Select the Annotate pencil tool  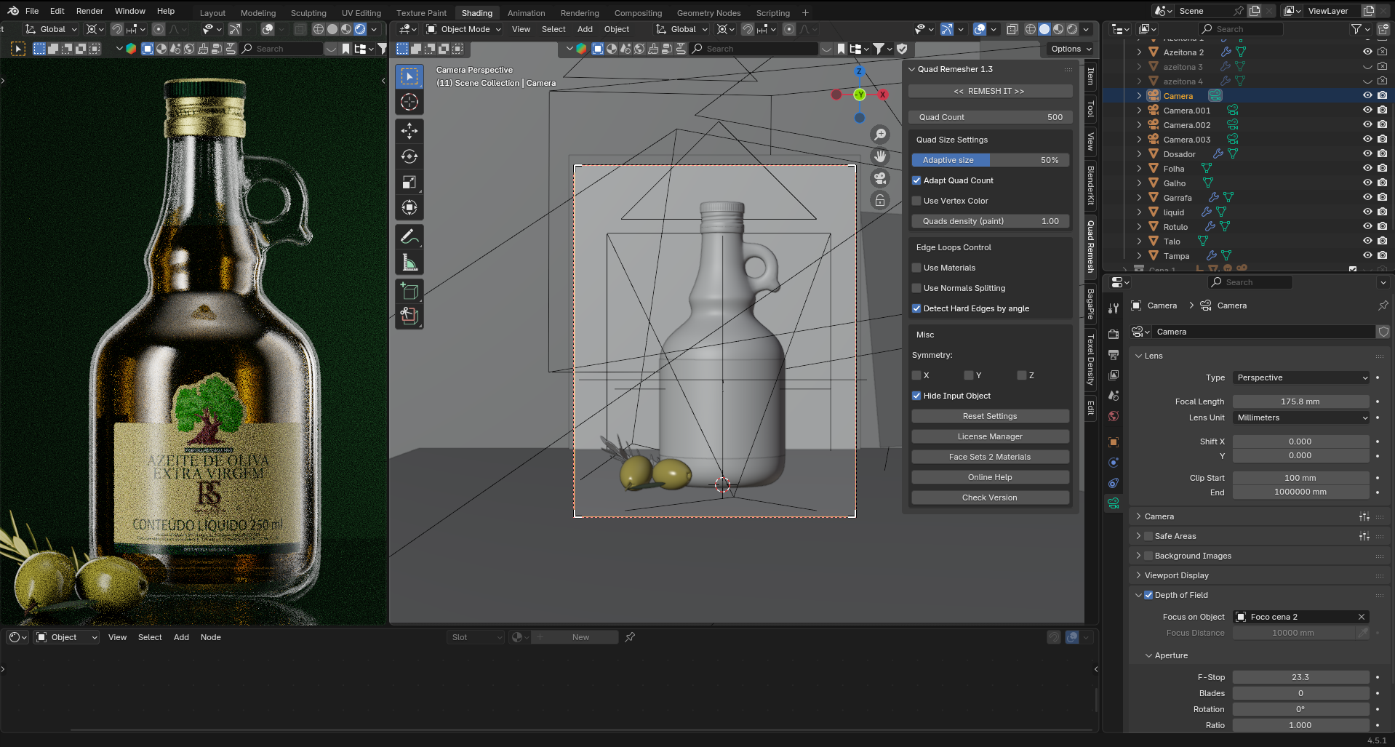[x=409, y=237]
